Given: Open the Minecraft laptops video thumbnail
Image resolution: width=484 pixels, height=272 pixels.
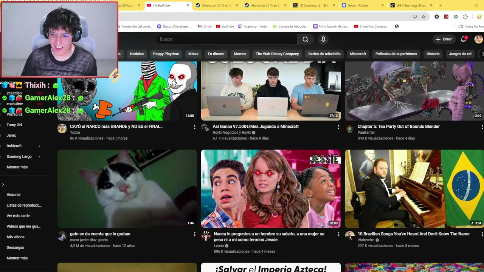Looking at the screenshot, I should tap(271, 91).
